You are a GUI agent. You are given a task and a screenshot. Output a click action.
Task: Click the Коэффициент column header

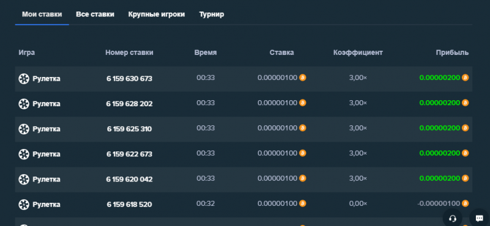point(358,53)
